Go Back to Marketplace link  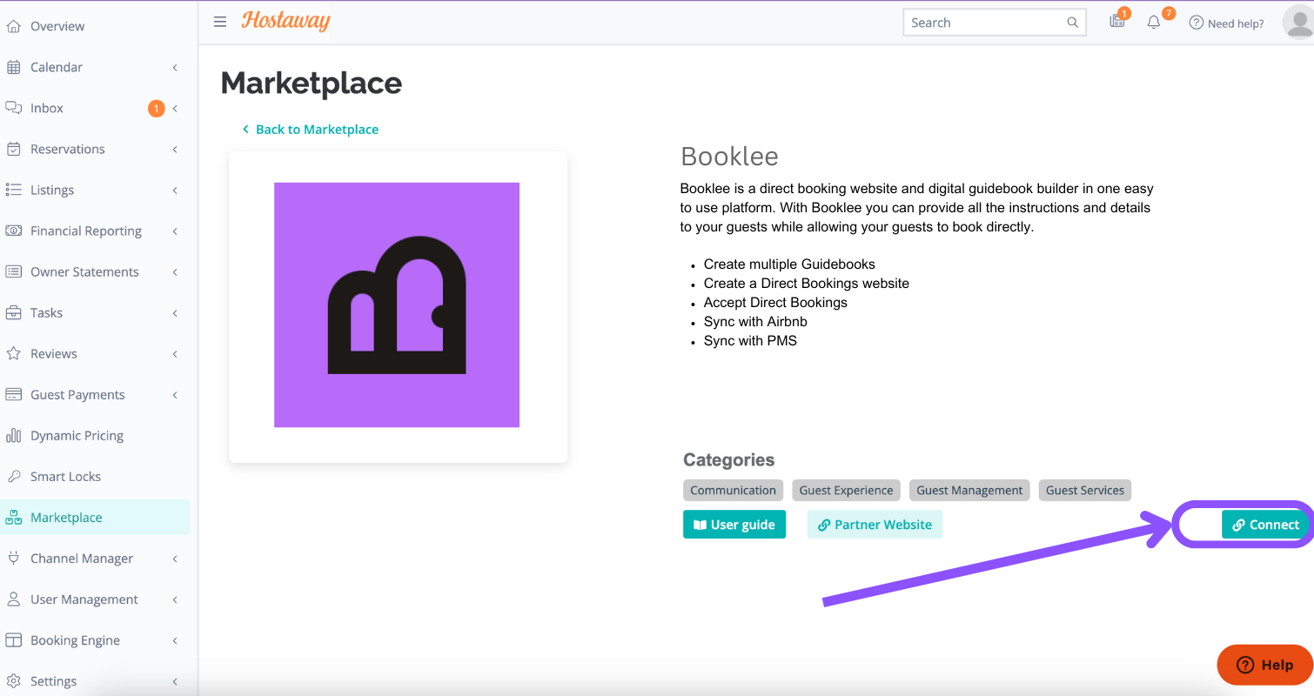click(311, 129)
